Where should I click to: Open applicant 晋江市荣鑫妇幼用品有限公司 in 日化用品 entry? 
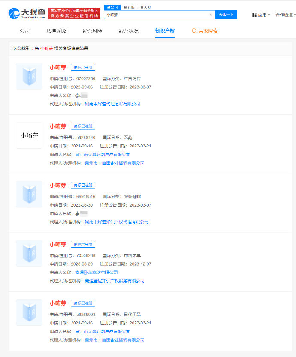point(103,332)
